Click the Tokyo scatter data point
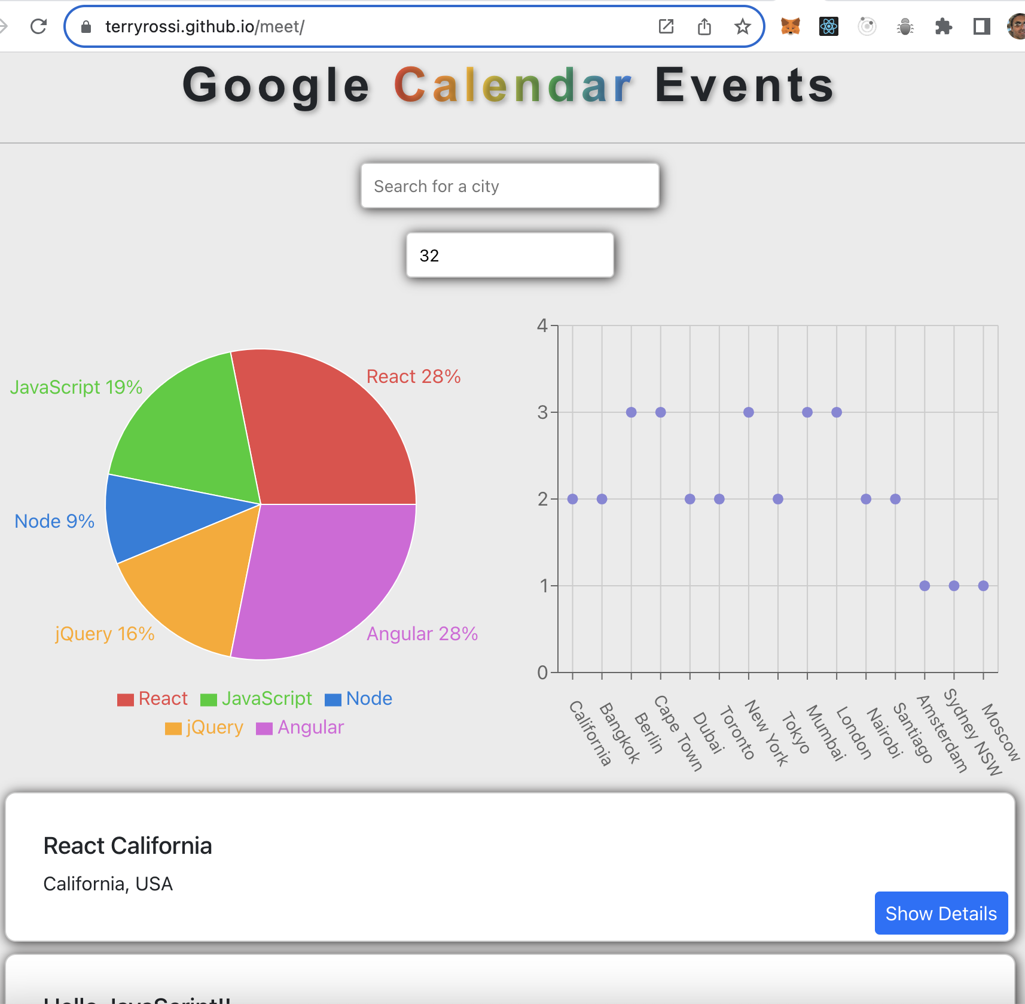Image resolution: width=1025 pixels, height=1004 pixels. point(777,499)
